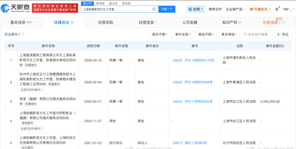
Task: Click date 2024-11-27
Action: (93, 121)
